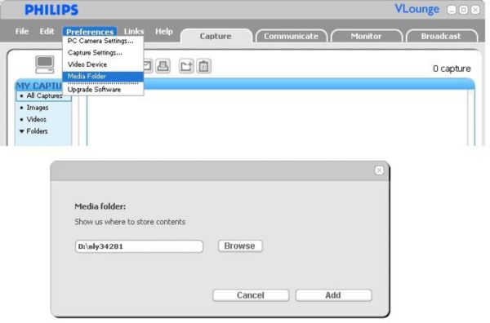The width and height of the screenshot is (490, 323).
Task: Select Upgrade Software menu item
Action: [94, 90]
